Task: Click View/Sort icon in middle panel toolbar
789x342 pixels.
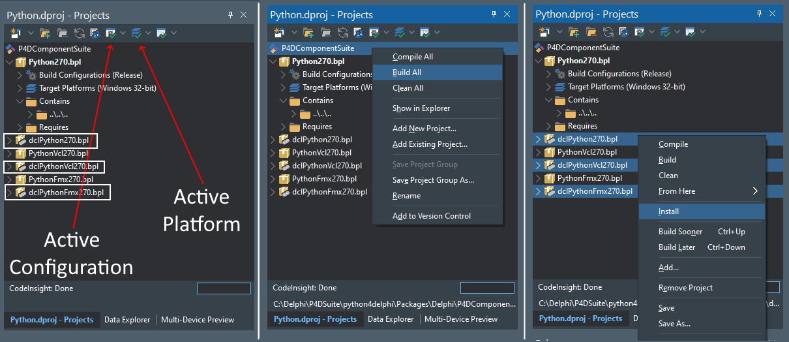Action: pyautogui.click(x=359, y=32)
